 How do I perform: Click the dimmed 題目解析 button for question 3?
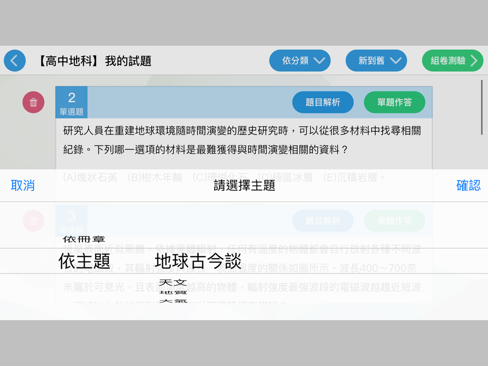point(323,221)
